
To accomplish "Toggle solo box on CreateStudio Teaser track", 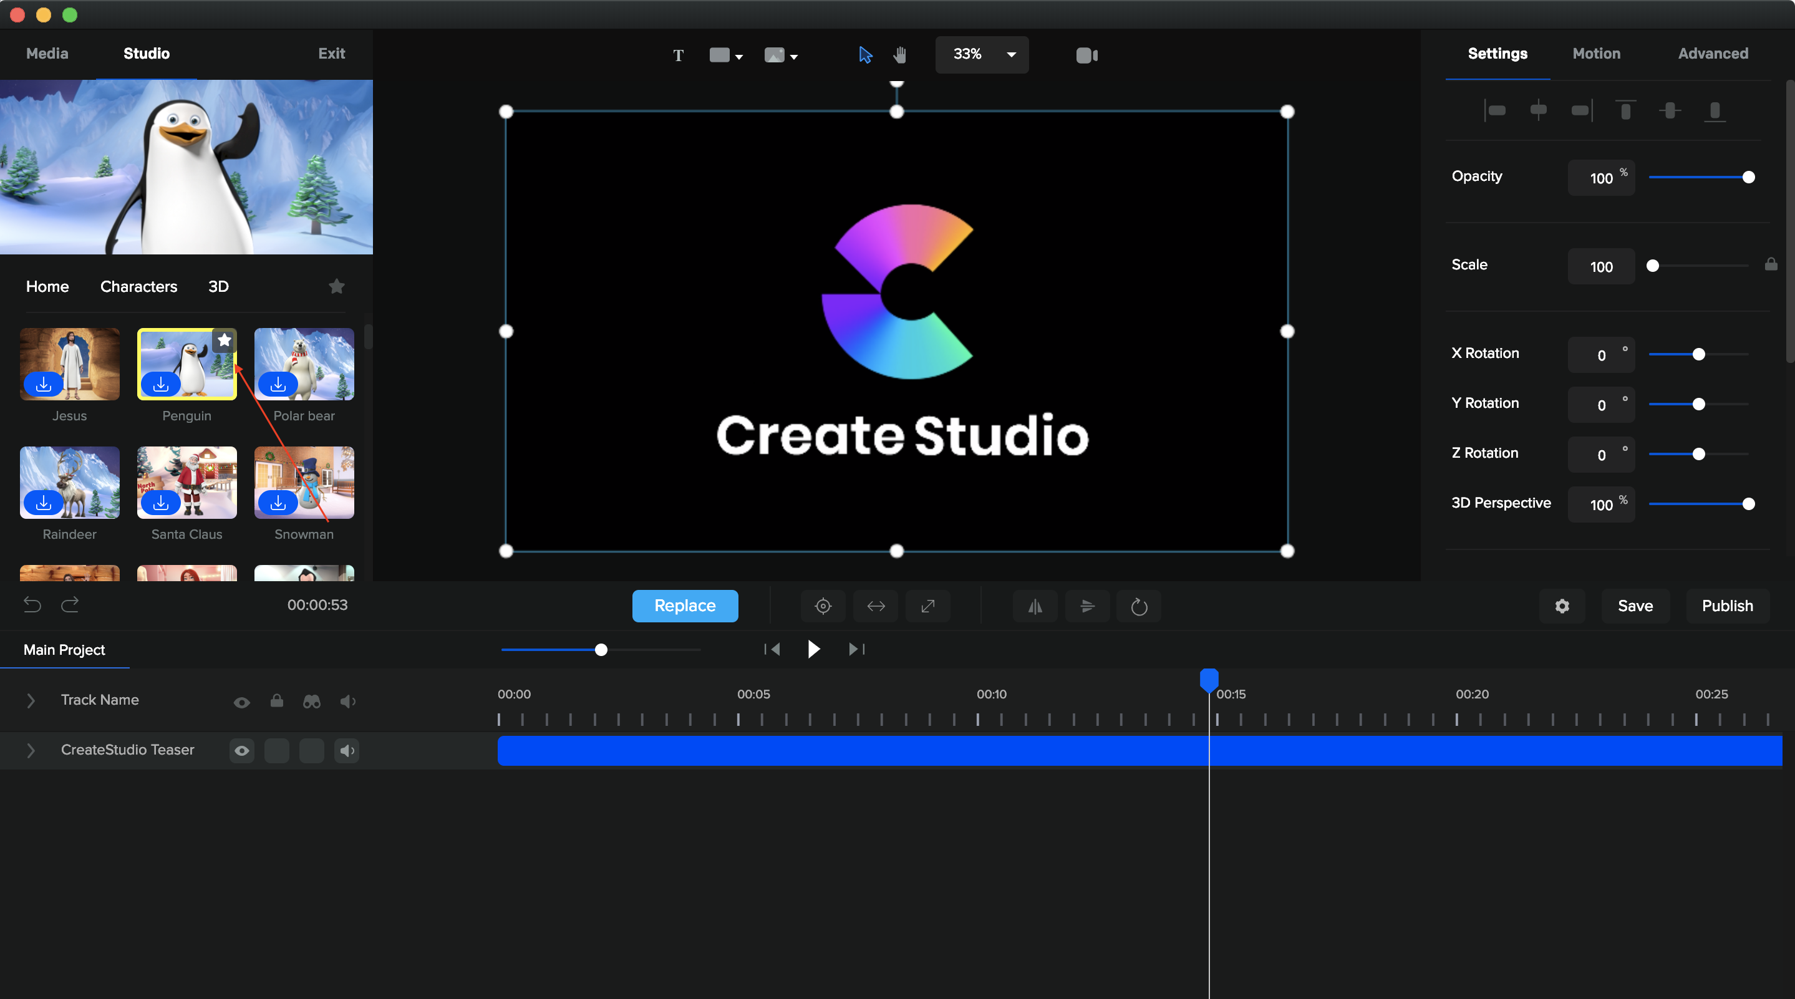I will pyautogui.click(x=311, y=750).
